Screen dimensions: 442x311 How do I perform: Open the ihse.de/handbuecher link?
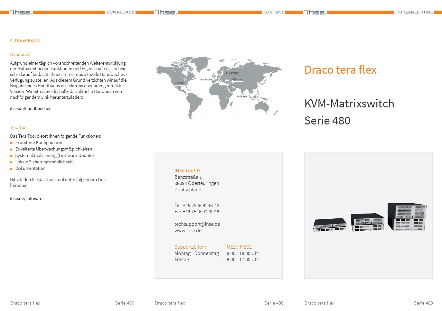pos(30,108)
